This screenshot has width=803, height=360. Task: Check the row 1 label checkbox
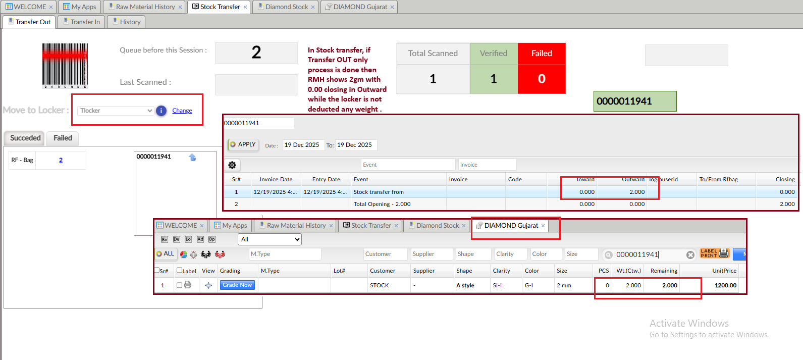[x=179, y=285]
